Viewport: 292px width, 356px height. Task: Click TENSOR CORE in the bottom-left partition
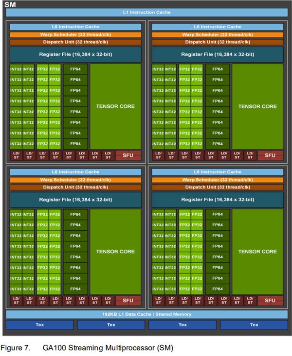pyautogui.click(x=115, y=252)
